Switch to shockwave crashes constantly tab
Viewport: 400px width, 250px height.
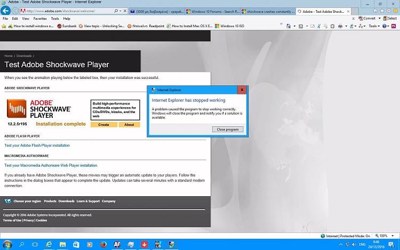[x=268, y=12]
